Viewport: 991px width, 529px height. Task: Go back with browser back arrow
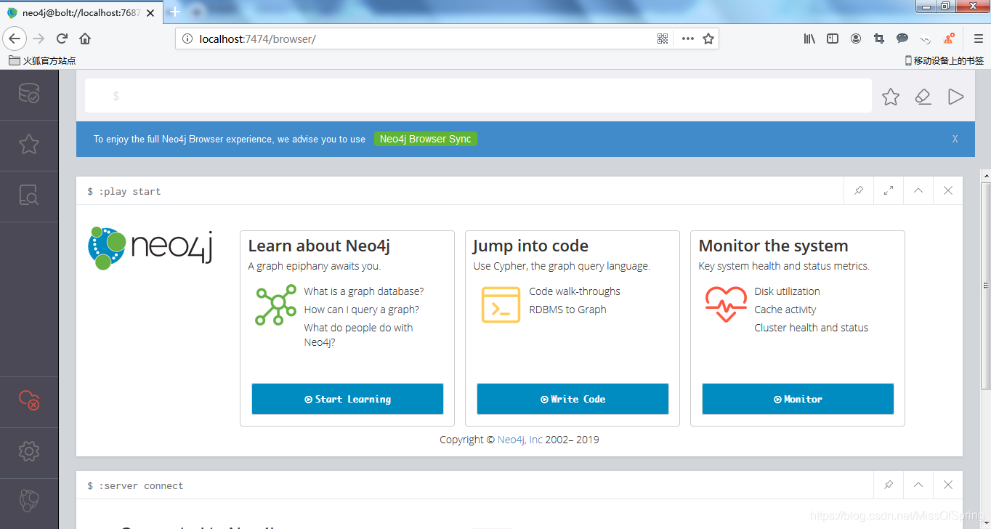coord(15,39)
